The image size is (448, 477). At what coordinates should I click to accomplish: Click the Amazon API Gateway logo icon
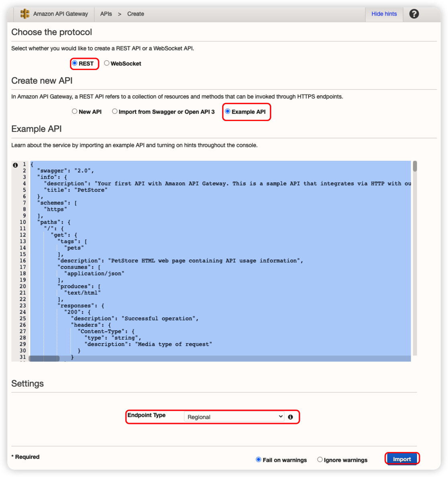point(25,14)
